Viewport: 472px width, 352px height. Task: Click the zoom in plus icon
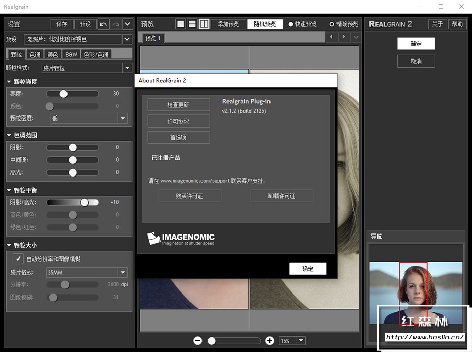[269, 341]
